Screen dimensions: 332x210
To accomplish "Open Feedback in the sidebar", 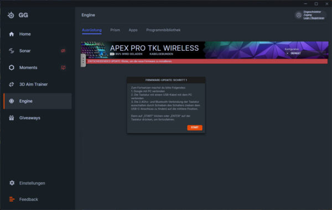I will pos(38,199).
